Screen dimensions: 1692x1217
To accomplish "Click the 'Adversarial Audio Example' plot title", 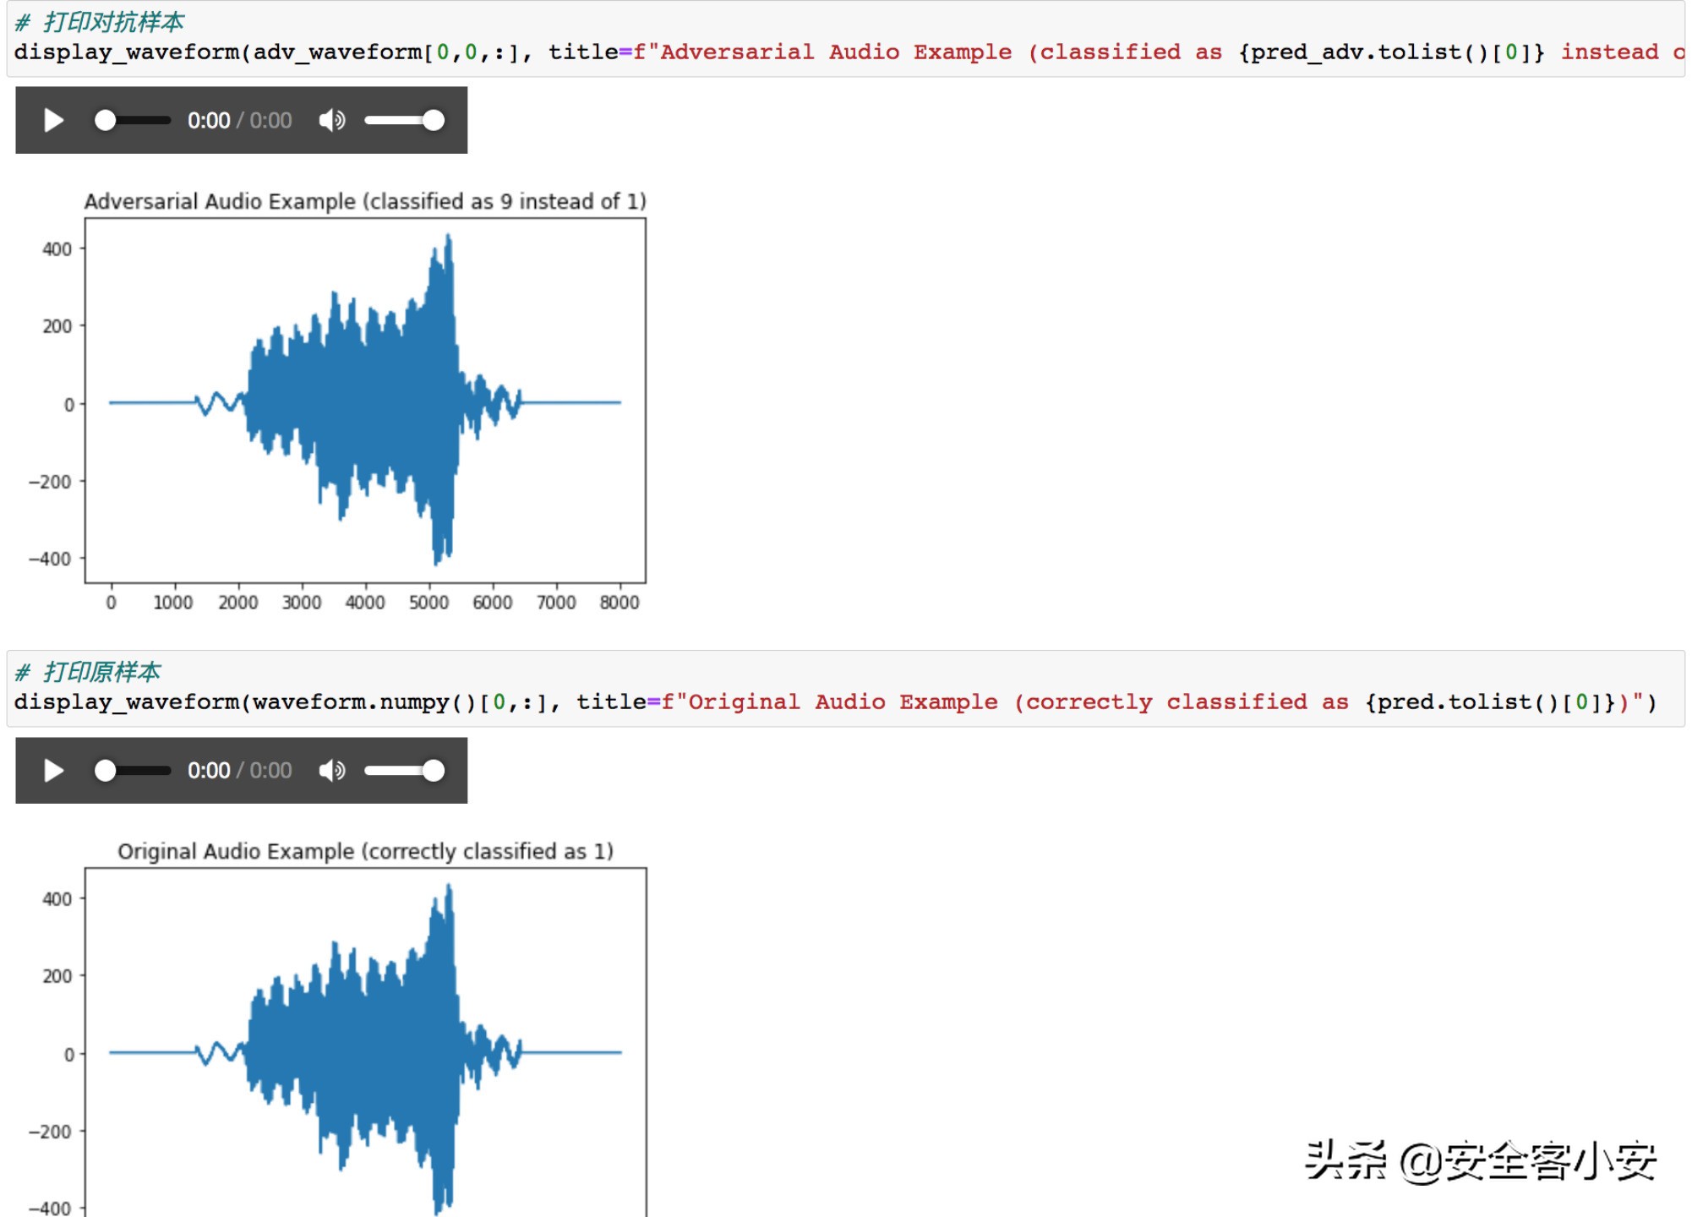I will point(365,201).
